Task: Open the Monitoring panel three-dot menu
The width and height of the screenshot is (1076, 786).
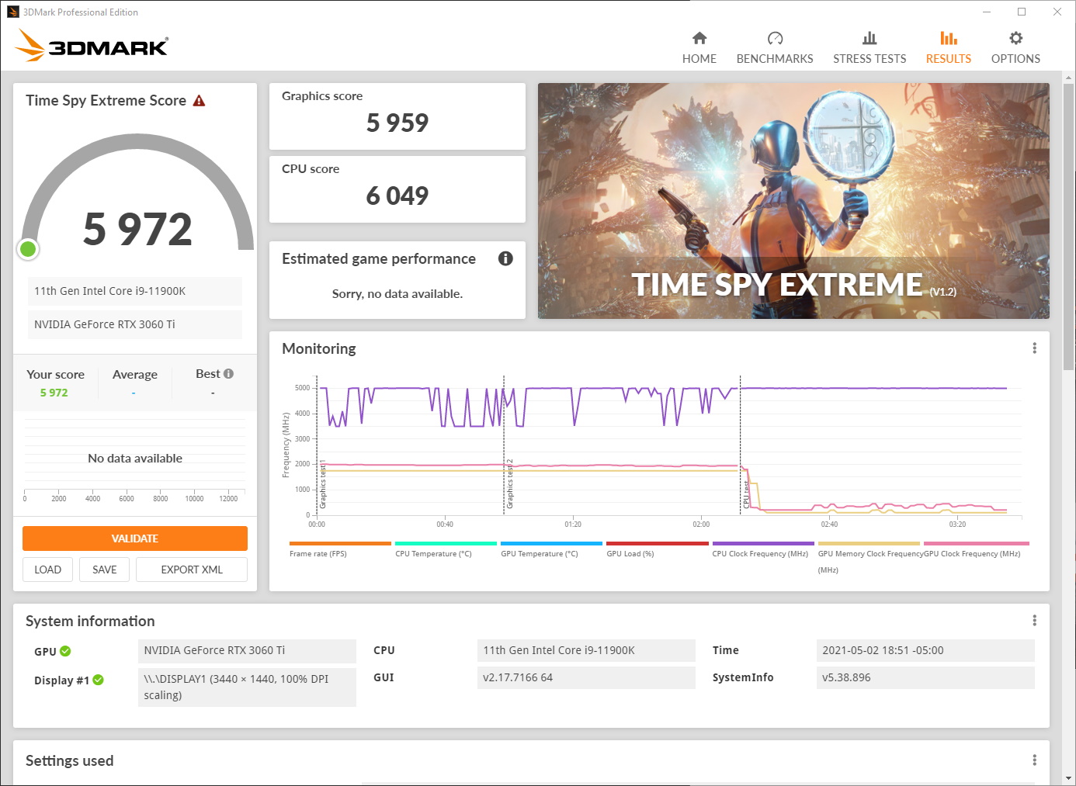Action: [x=1034, y=348]
